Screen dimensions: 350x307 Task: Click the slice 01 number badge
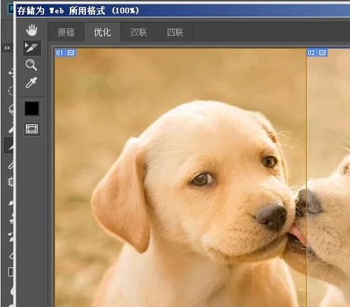click(x=60, y=53)
